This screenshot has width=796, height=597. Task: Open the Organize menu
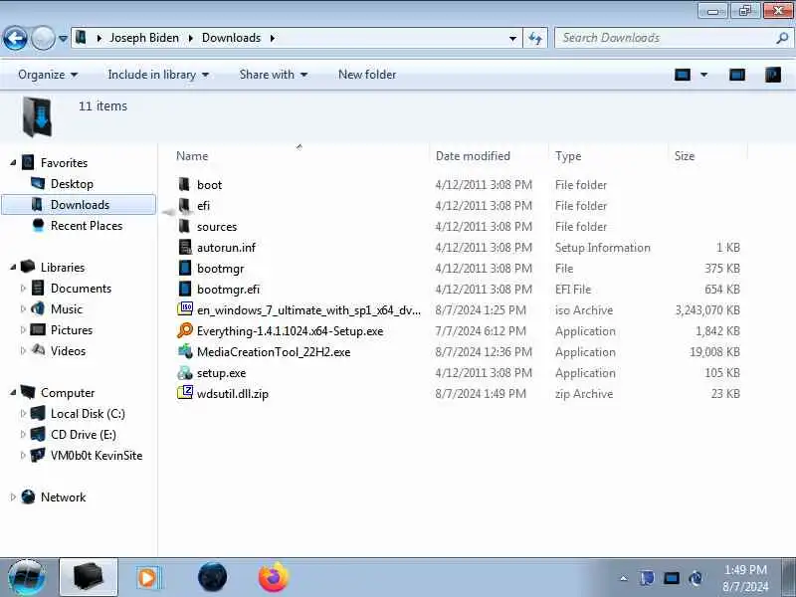tap(48, 75)
